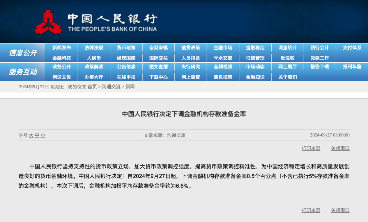Open the 反洗钱 anti-money-laundering page
The height and width of the screenshot is (222, 368).
pyautogui.click(x=287, y=58)
